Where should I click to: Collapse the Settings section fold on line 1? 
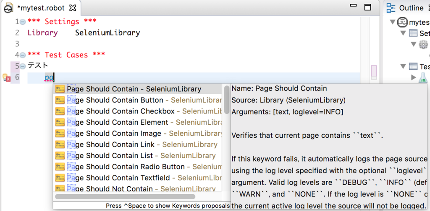pos(23,22)
